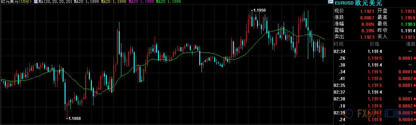Click the red up arrow in .26 row
This screenshot has height=125, width=416.
[x=414, y=58]
